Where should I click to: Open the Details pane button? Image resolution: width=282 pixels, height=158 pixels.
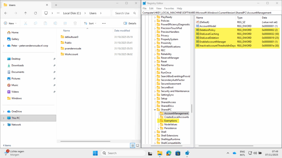pos(130,23)
